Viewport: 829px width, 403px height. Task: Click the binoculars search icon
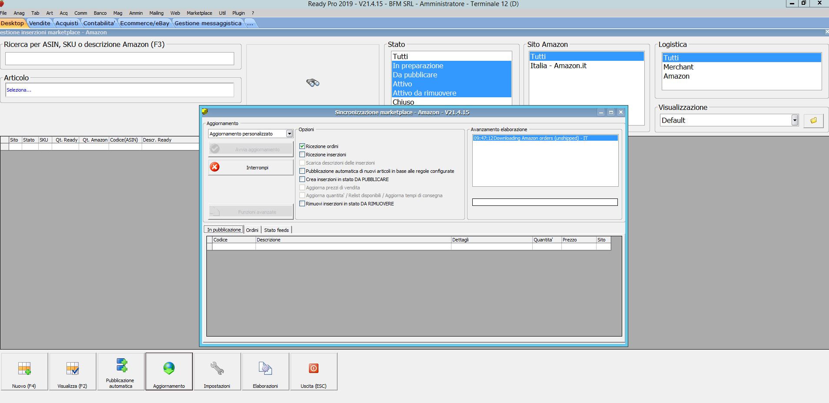313,83
